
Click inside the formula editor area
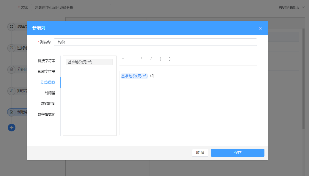tap(188, 103)
